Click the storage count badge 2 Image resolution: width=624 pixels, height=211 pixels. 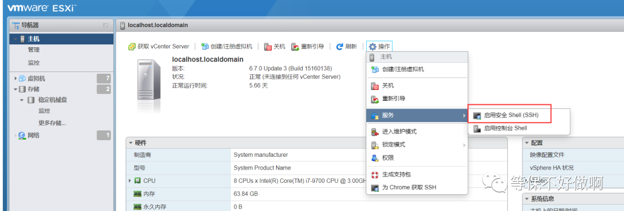point(103,89)
